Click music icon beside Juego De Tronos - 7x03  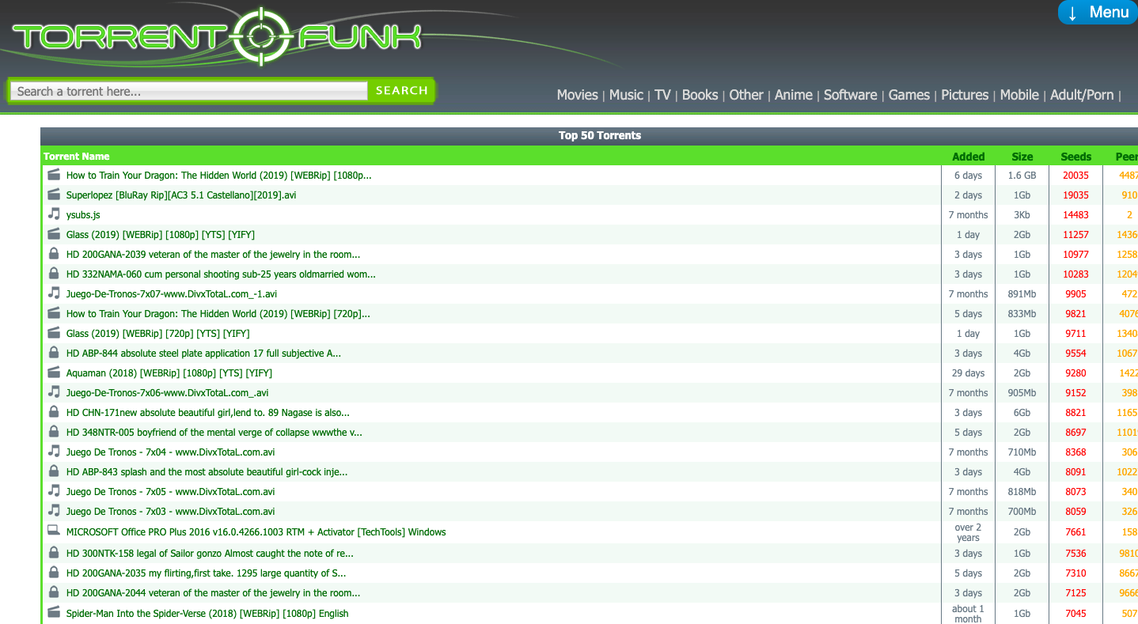click(x=54, y=511)
